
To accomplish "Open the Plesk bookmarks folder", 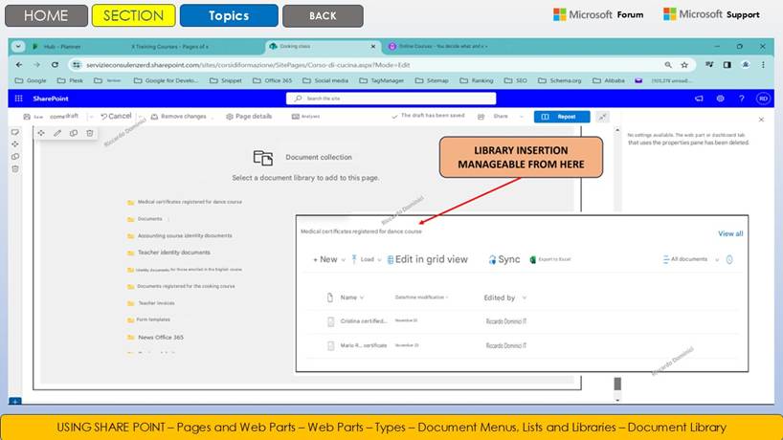I will (x=71, y=80).
